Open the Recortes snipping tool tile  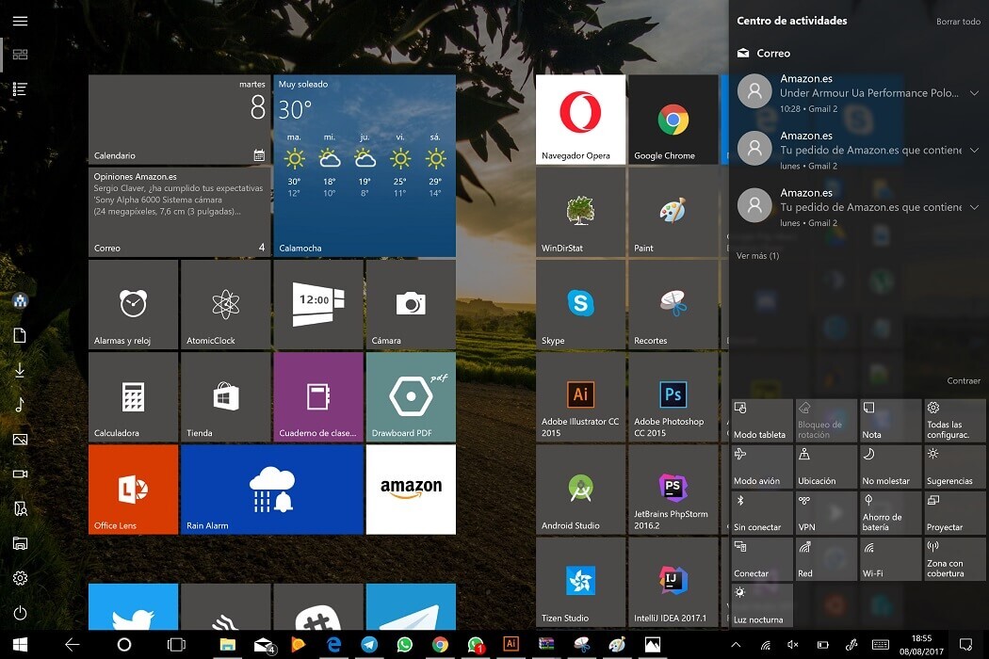[673, 305]
